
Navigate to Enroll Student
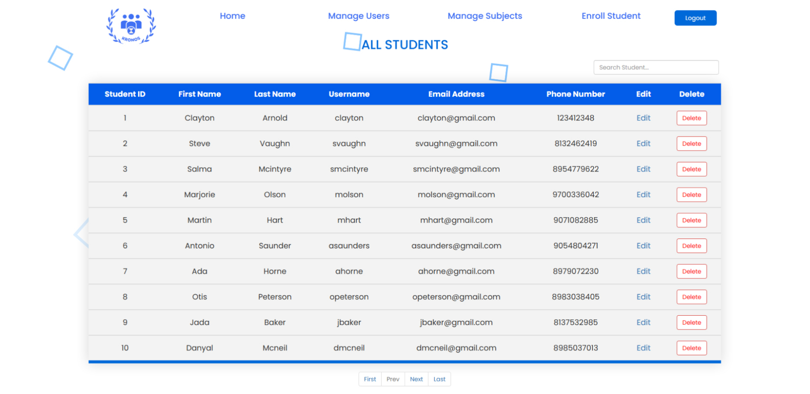coord(610,16)
